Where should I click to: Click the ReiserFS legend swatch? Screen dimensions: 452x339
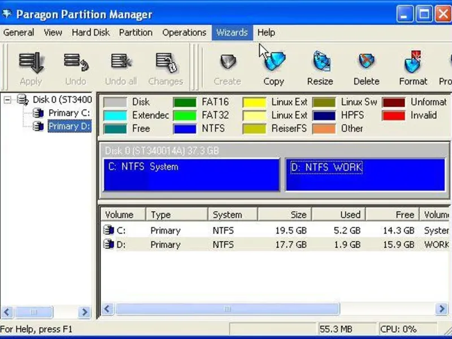coord(254,129)
